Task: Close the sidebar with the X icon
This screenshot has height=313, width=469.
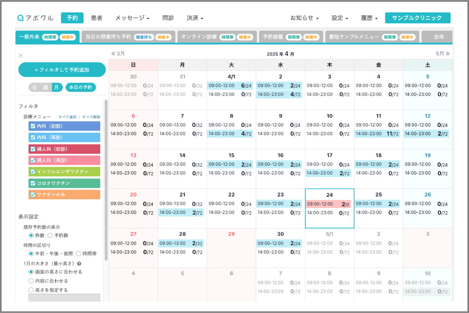Action: pos(21,56)
